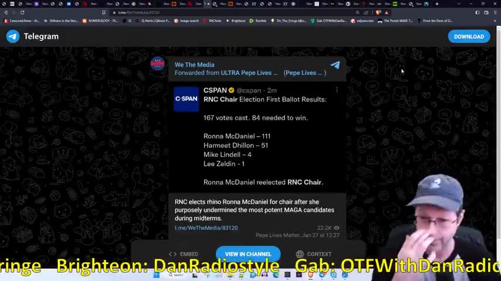
Task: Open the Rumble bookmark
Action: (258, 20)
